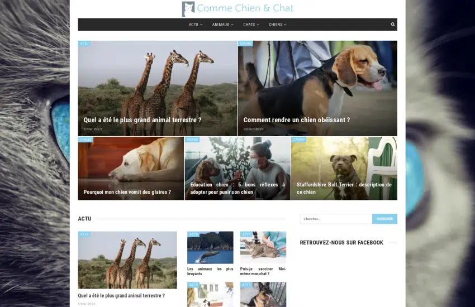Expand the ACTU menu dropdown
Image resolution: width=475 pixels, height=307 pixels.
tap(196, 25)
